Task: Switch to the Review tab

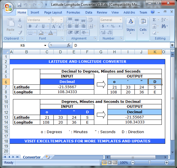Action: tap(102, 12)
